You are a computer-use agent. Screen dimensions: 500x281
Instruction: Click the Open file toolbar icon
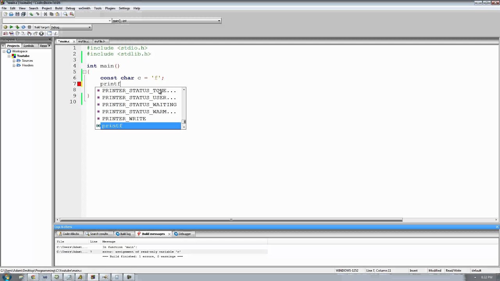pos(11,14)
